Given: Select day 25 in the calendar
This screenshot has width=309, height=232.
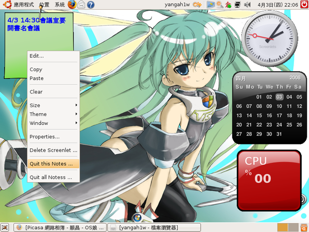Looking at the screenshot, I should tap(289, 125).
